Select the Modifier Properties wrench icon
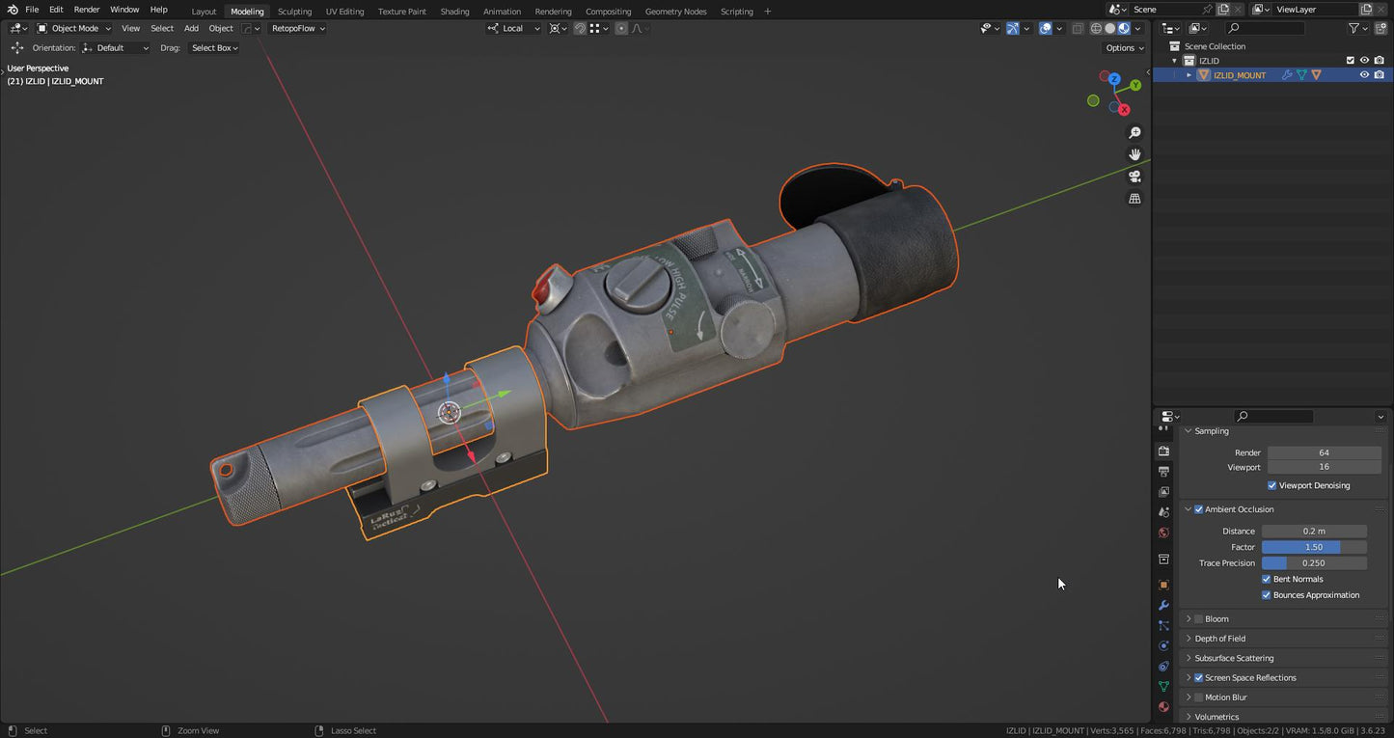This screenshot has width=1394, height=738. (1162, 606)
